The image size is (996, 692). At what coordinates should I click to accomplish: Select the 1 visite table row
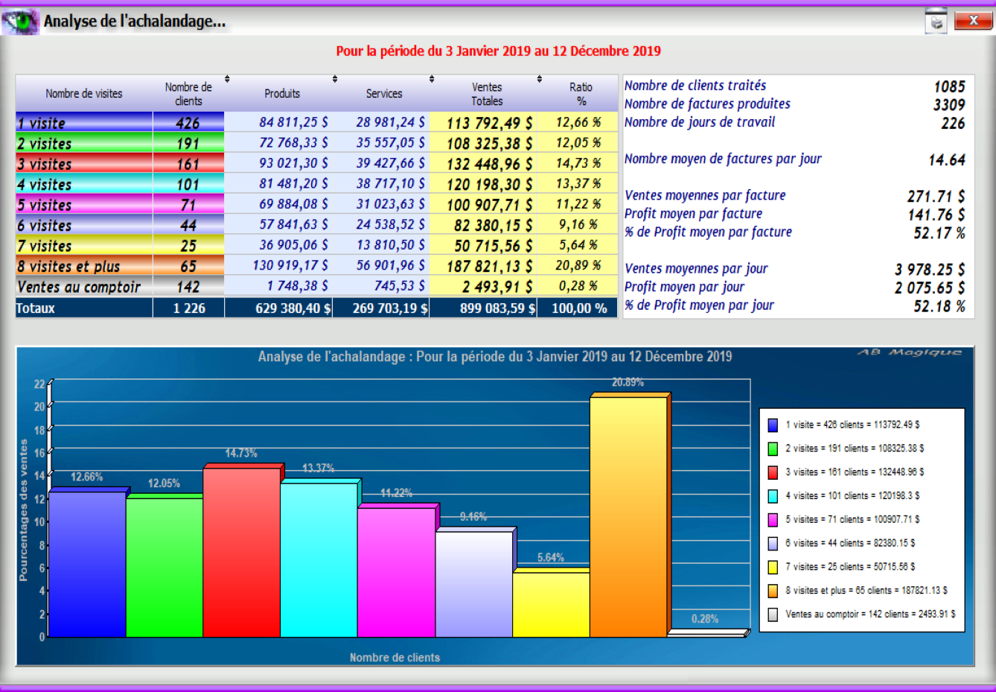[x=83, y=123]
